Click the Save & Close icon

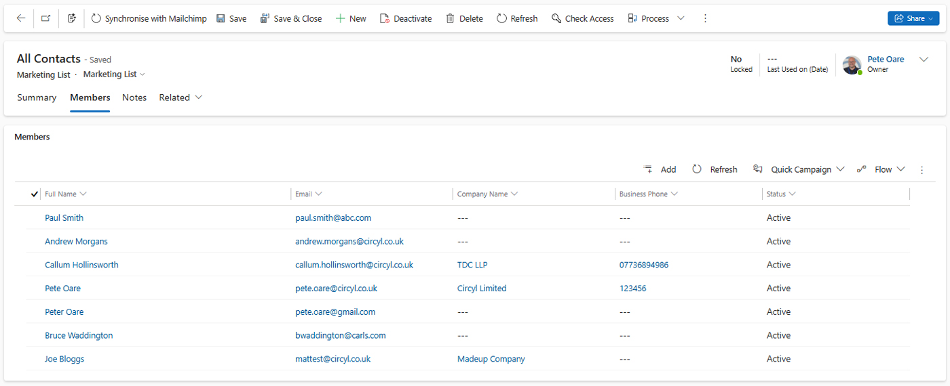pyautogui.click(x=265, y=18)
